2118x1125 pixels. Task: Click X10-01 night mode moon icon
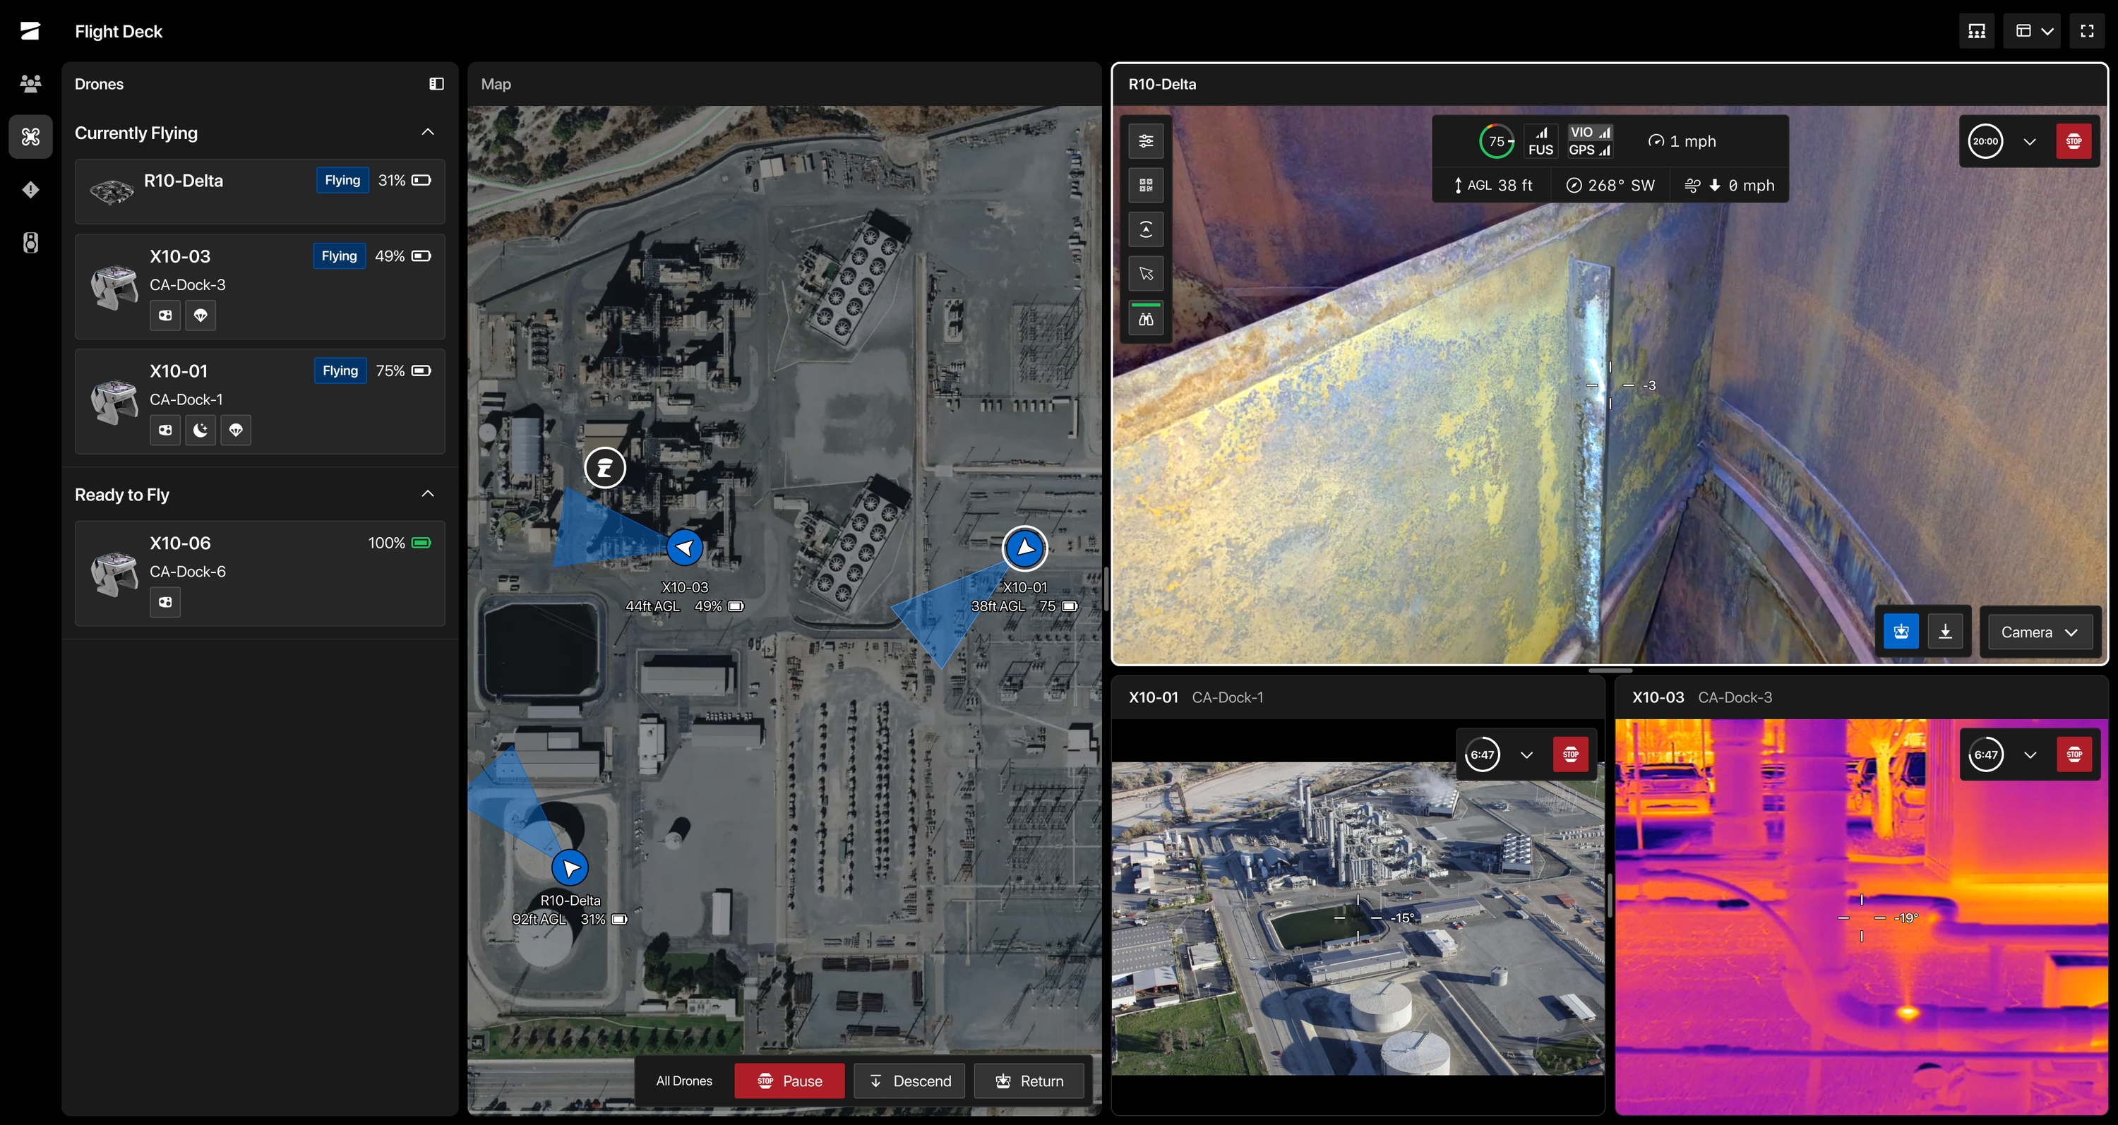(x=201, y=430)
